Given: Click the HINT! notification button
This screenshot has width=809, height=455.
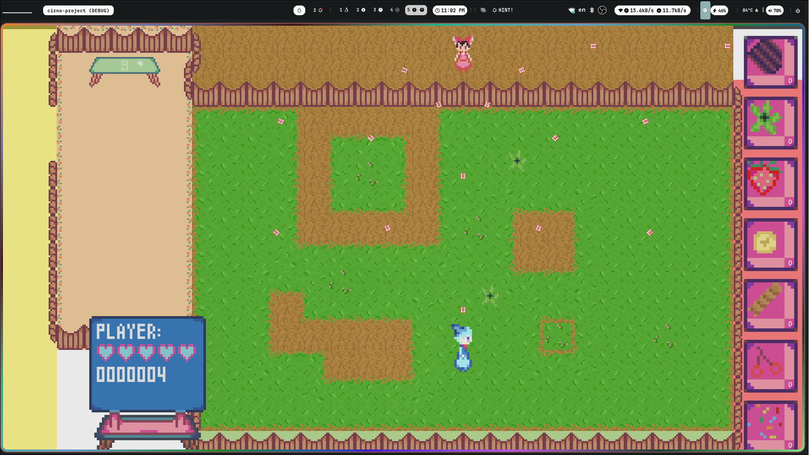Looking at the screenshot, I should 503,10.
